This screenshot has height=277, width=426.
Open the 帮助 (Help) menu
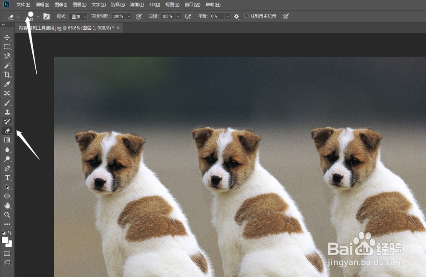click(213, 5)
